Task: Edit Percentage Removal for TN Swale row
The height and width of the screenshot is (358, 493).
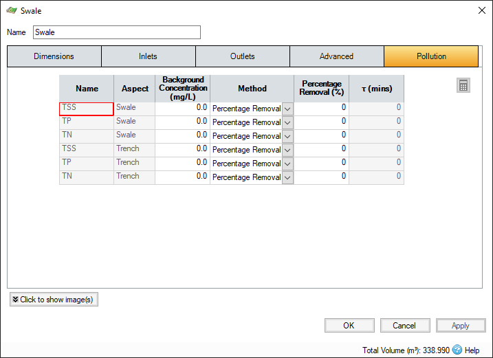Action: click(x=321, y=137)
